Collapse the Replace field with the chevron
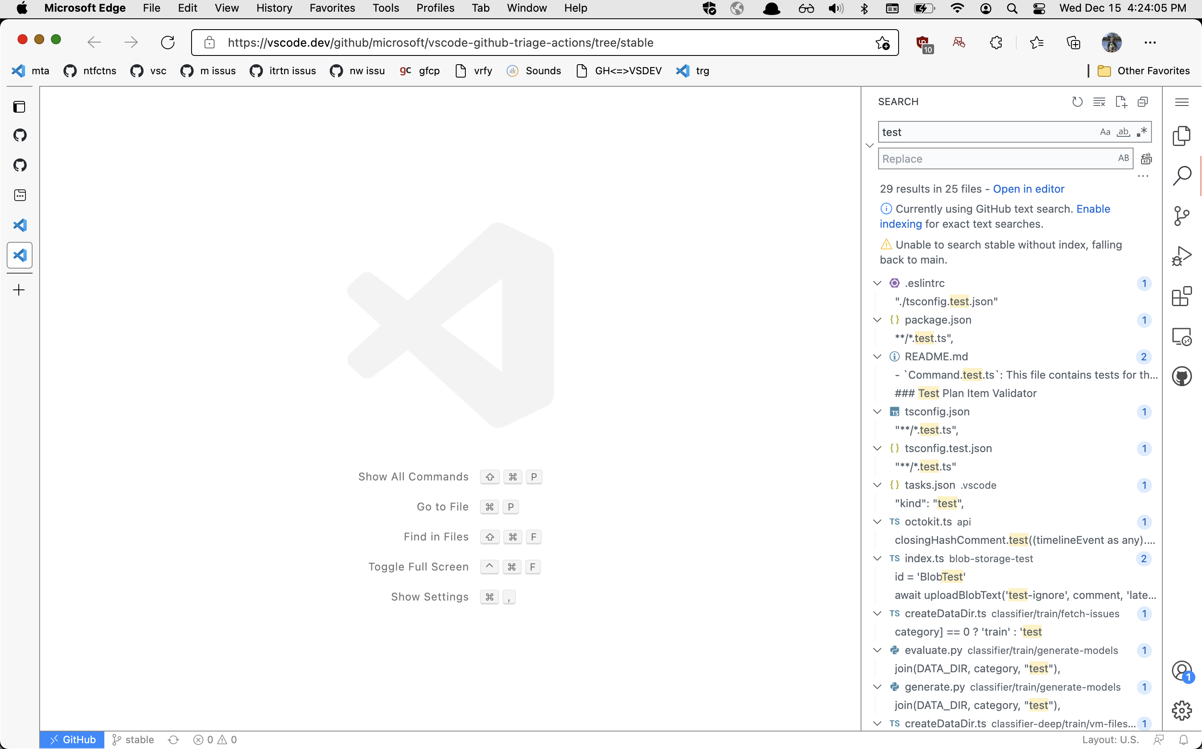The height and width of the screenshot is (749, 1202). 870,145
